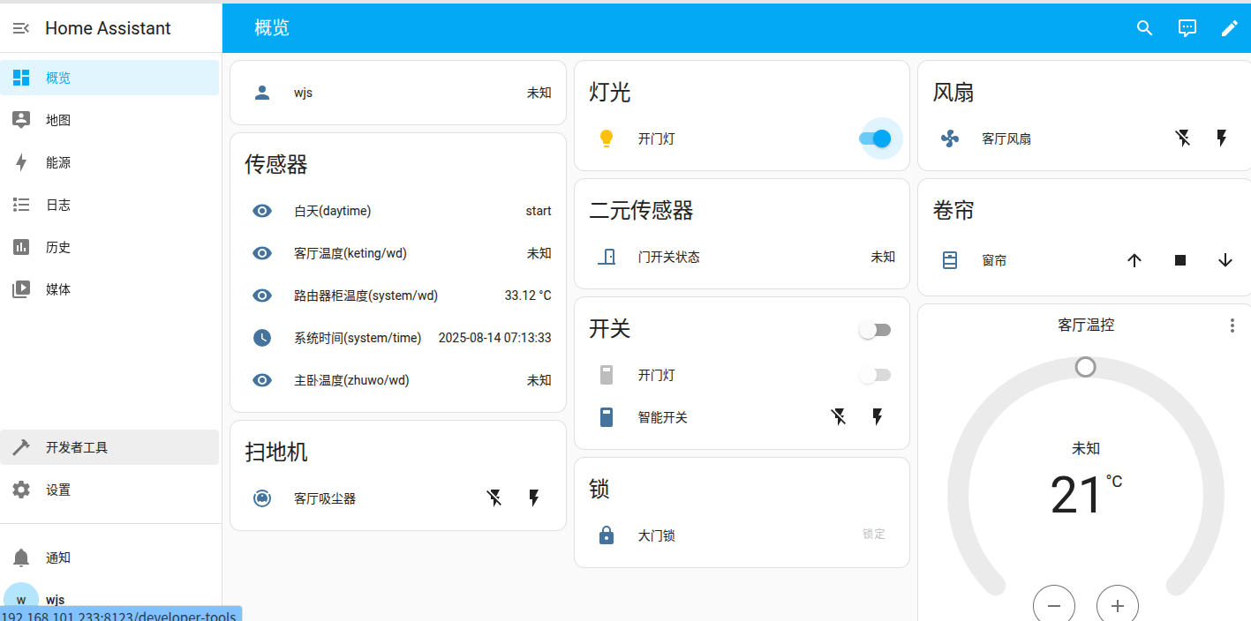Click eye icon for 白天(daytime) sensor

click(262, 211)
